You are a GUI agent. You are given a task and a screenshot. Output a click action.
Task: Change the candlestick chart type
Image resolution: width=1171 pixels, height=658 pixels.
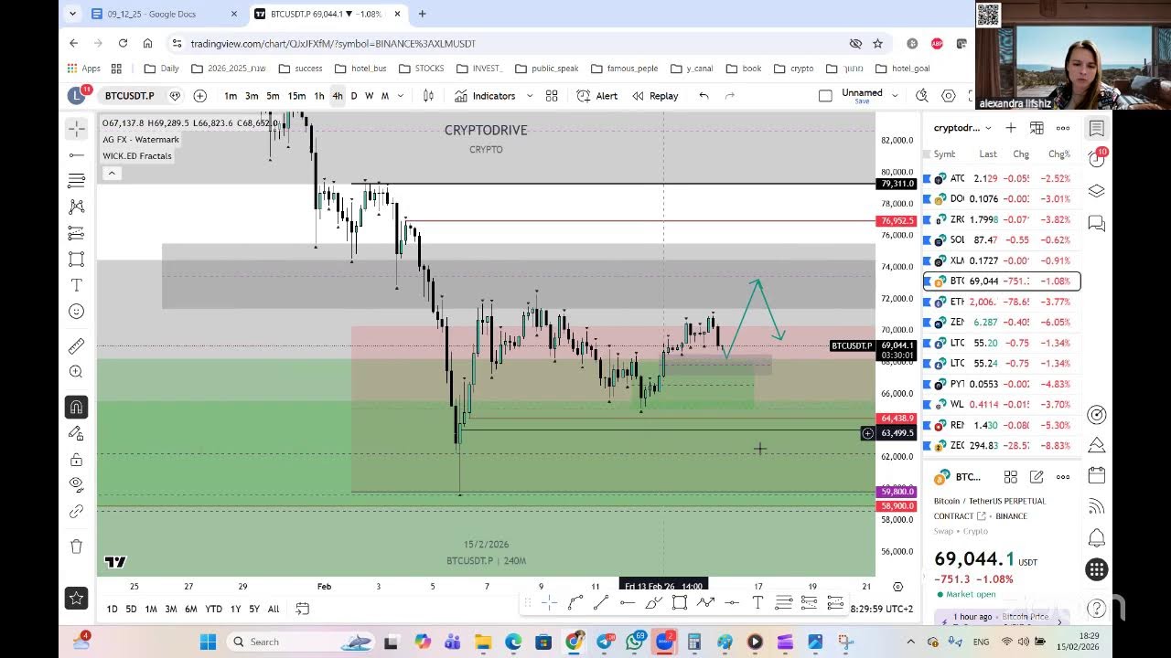tap(428, 96)
